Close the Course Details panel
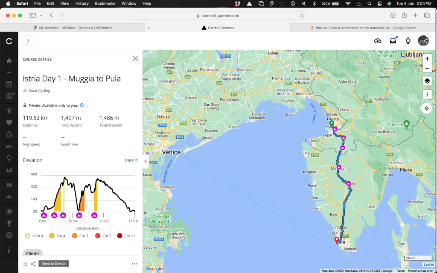 pyautogui.click(x=135, y=59)
